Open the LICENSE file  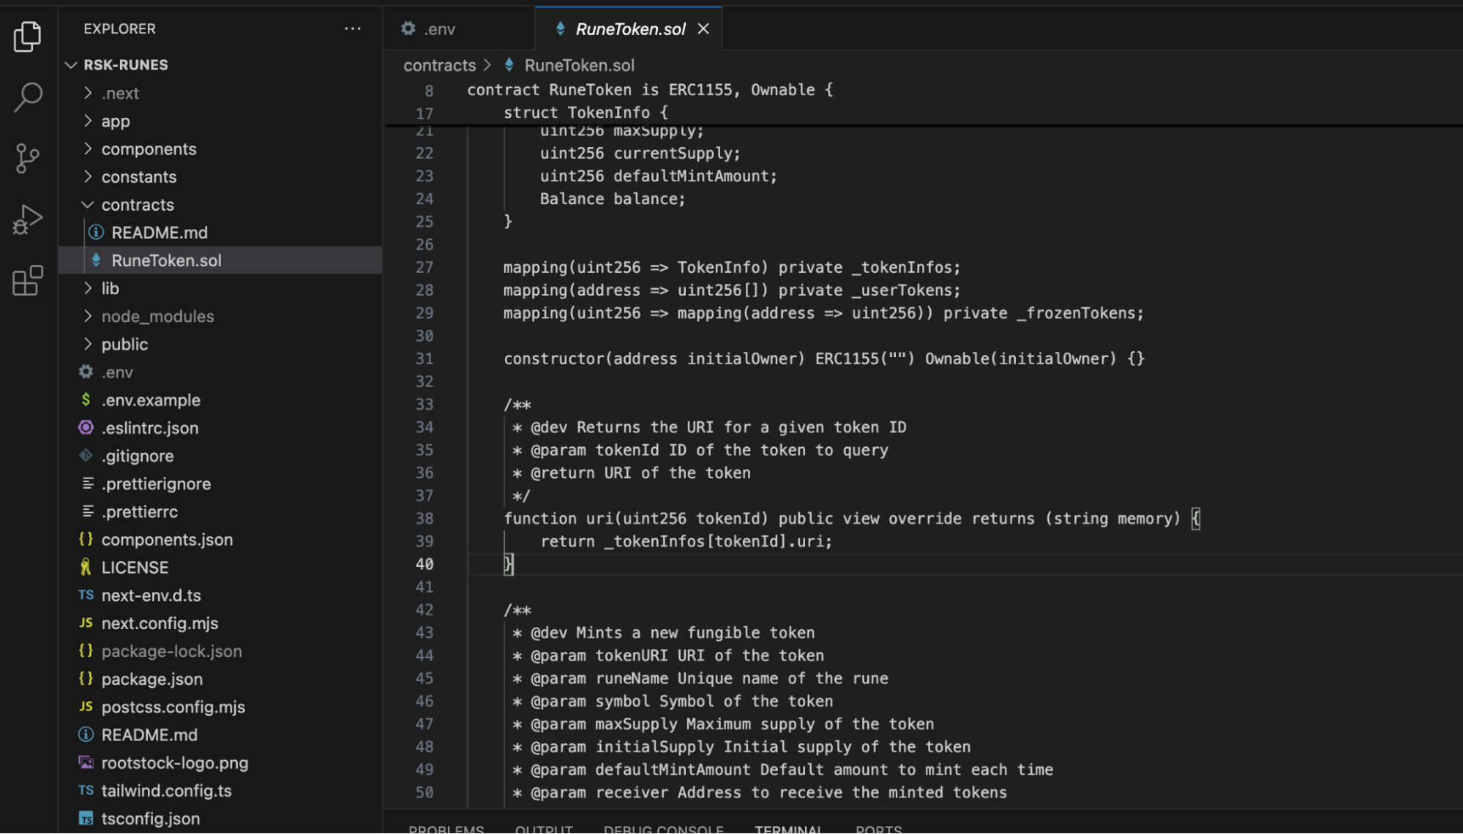pos(135,568)
